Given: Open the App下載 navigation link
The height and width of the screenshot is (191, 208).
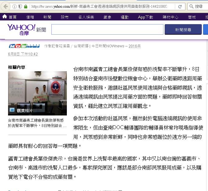Looking at the screenshot, I should 145,17.
